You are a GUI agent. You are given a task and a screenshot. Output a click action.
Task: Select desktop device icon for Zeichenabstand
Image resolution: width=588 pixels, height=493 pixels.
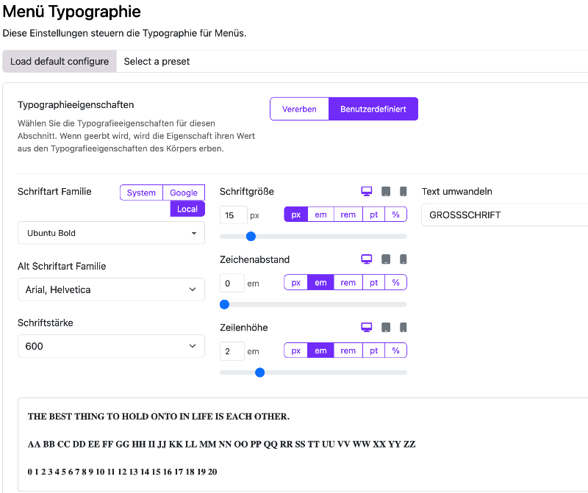pos(367,259)
